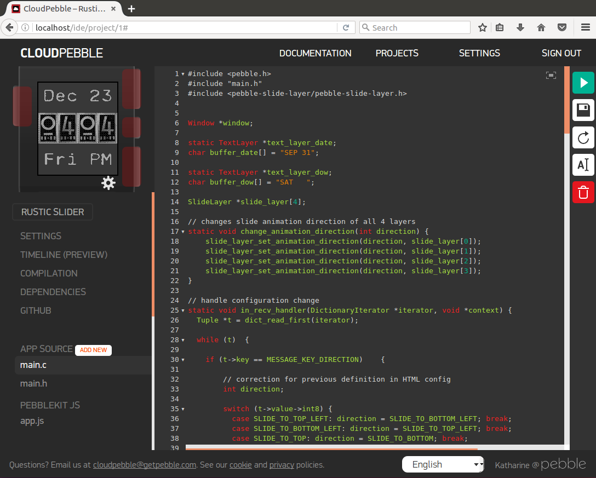Viewport: 596px width, 478px height.
Task: Open SETTINGS in the top navigation bar
Action: pyautogui.click(x=479, y=53)
